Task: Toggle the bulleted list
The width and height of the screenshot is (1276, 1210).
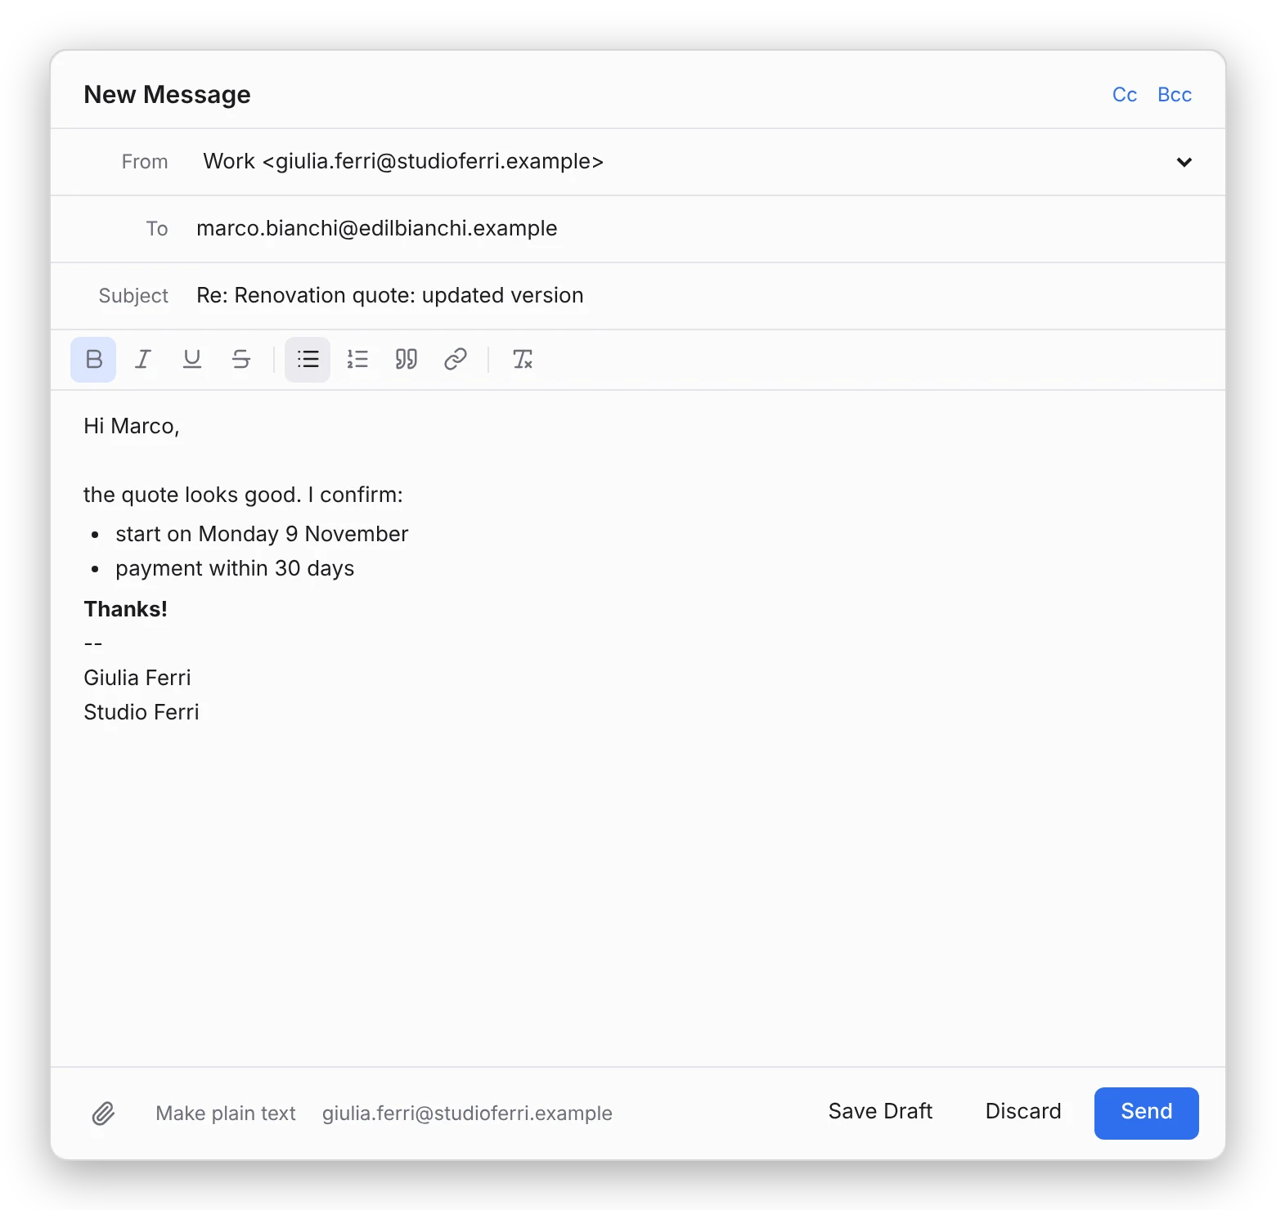Action: pos(308,360)
